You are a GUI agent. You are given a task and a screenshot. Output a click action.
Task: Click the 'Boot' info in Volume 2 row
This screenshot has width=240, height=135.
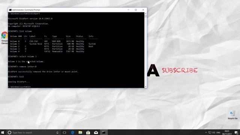tap(91, 46)
